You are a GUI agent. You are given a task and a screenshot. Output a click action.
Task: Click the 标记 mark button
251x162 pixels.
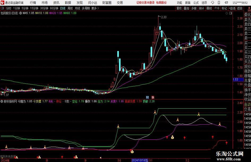[x=224, y=8]
